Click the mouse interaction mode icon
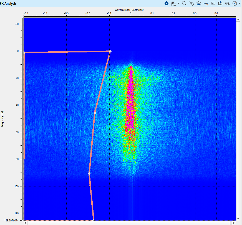Screen dimensions: 242x225 (x=191, y=3)
